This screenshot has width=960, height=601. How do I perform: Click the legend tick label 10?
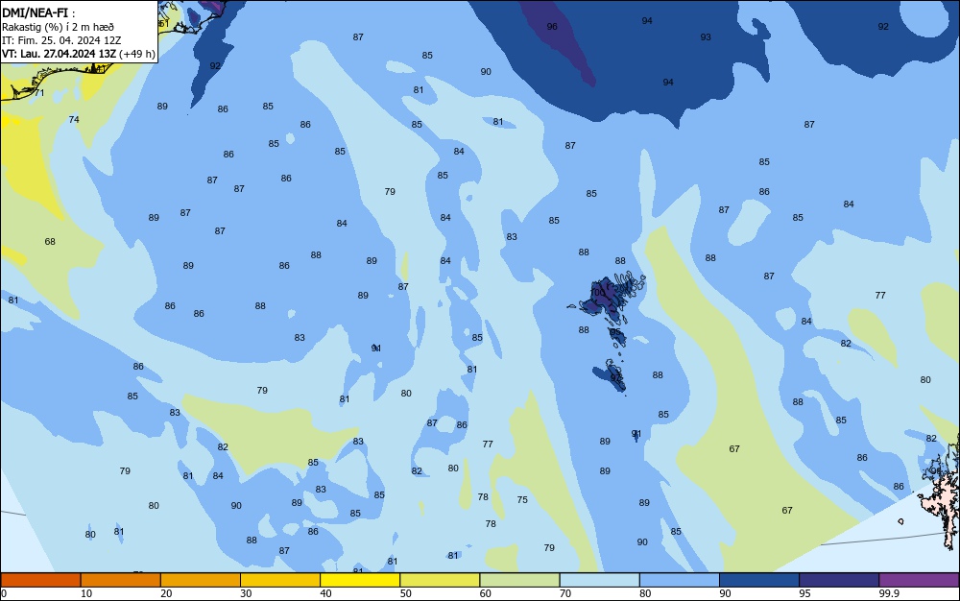click(x=86, y=593)
